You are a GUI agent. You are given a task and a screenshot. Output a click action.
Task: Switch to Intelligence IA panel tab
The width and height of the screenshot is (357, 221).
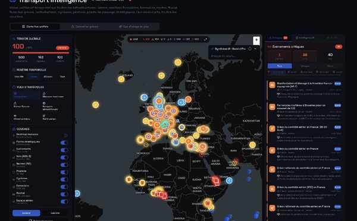point(305,38)
